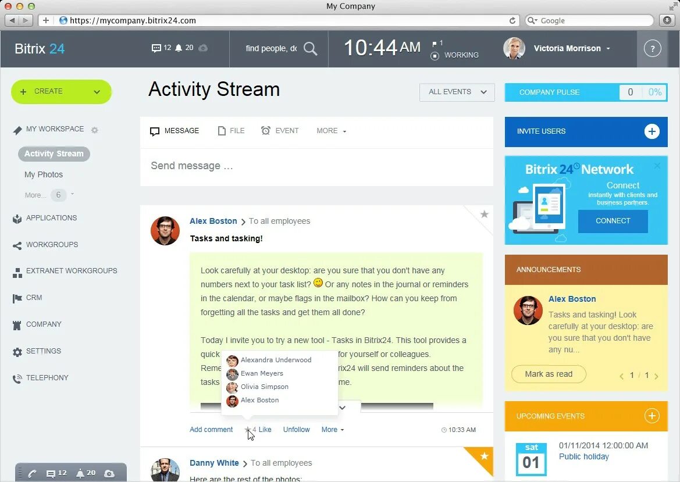The height and width of the screenshot is (482, 680).
Task: Expand the Create button dropdown
Action: pos(97,92)
